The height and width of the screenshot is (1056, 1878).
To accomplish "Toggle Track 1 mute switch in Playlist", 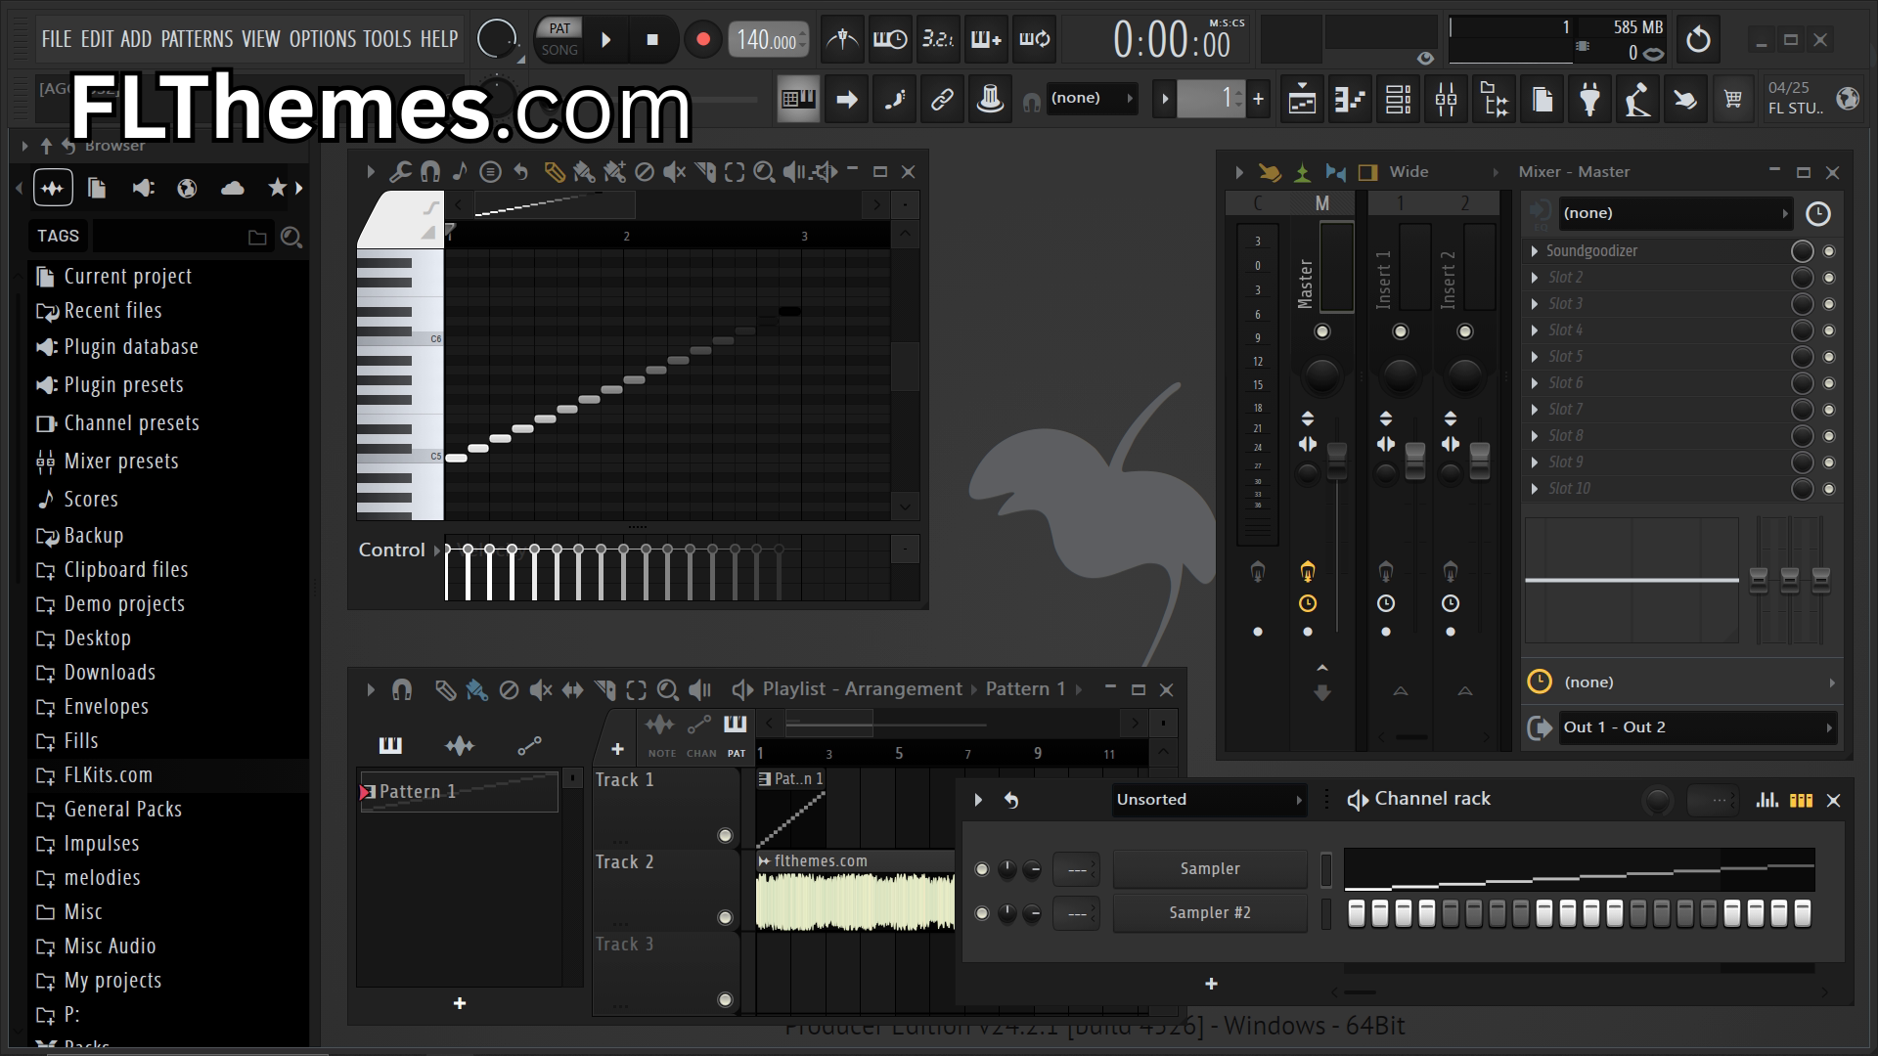I will coord(725,835).
